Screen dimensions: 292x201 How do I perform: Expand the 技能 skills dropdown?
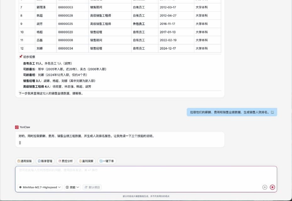pyautogui.click(x=73, y=187)
